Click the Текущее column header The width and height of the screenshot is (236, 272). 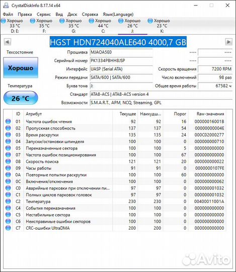point(125,114)
